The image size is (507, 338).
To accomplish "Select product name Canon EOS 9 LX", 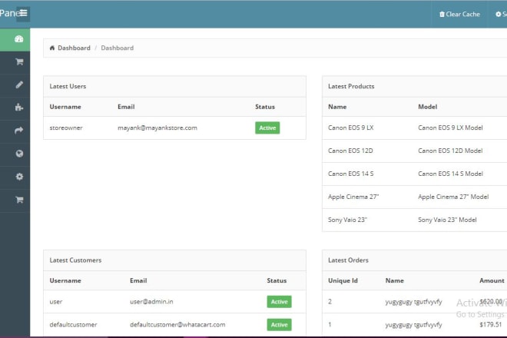I will click(350, 128).
